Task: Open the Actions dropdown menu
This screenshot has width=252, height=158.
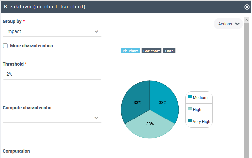Action: [x=228, y=24]
